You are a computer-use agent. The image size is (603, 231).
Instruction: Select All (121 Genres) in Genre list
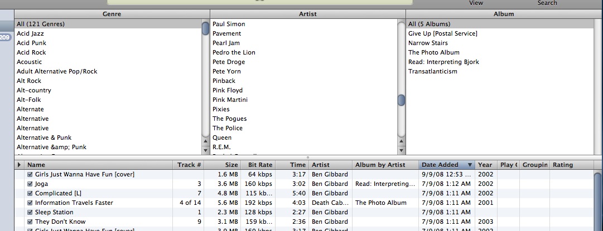click(x=108, y=24)
